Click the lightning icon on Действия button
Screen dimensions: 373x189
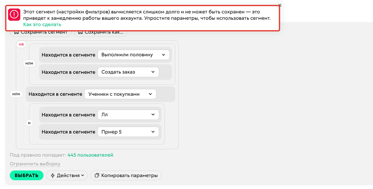coord(53,175)
